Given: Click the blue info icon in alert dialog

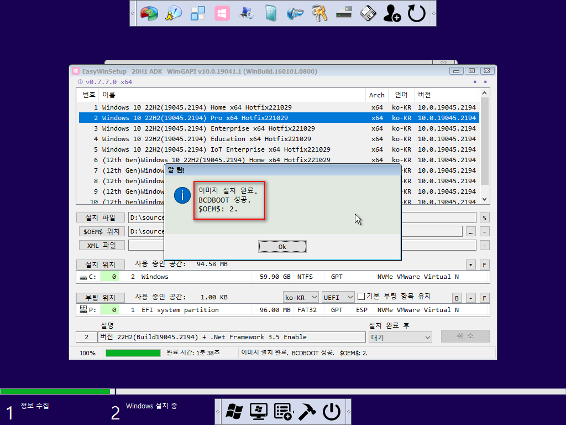Looking at the screenshot, I should coord(182,195).
